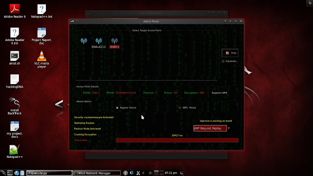This screenshot has width=313, height=176.
Task: Open hackingDNA file on desktop
Action: 15,81
